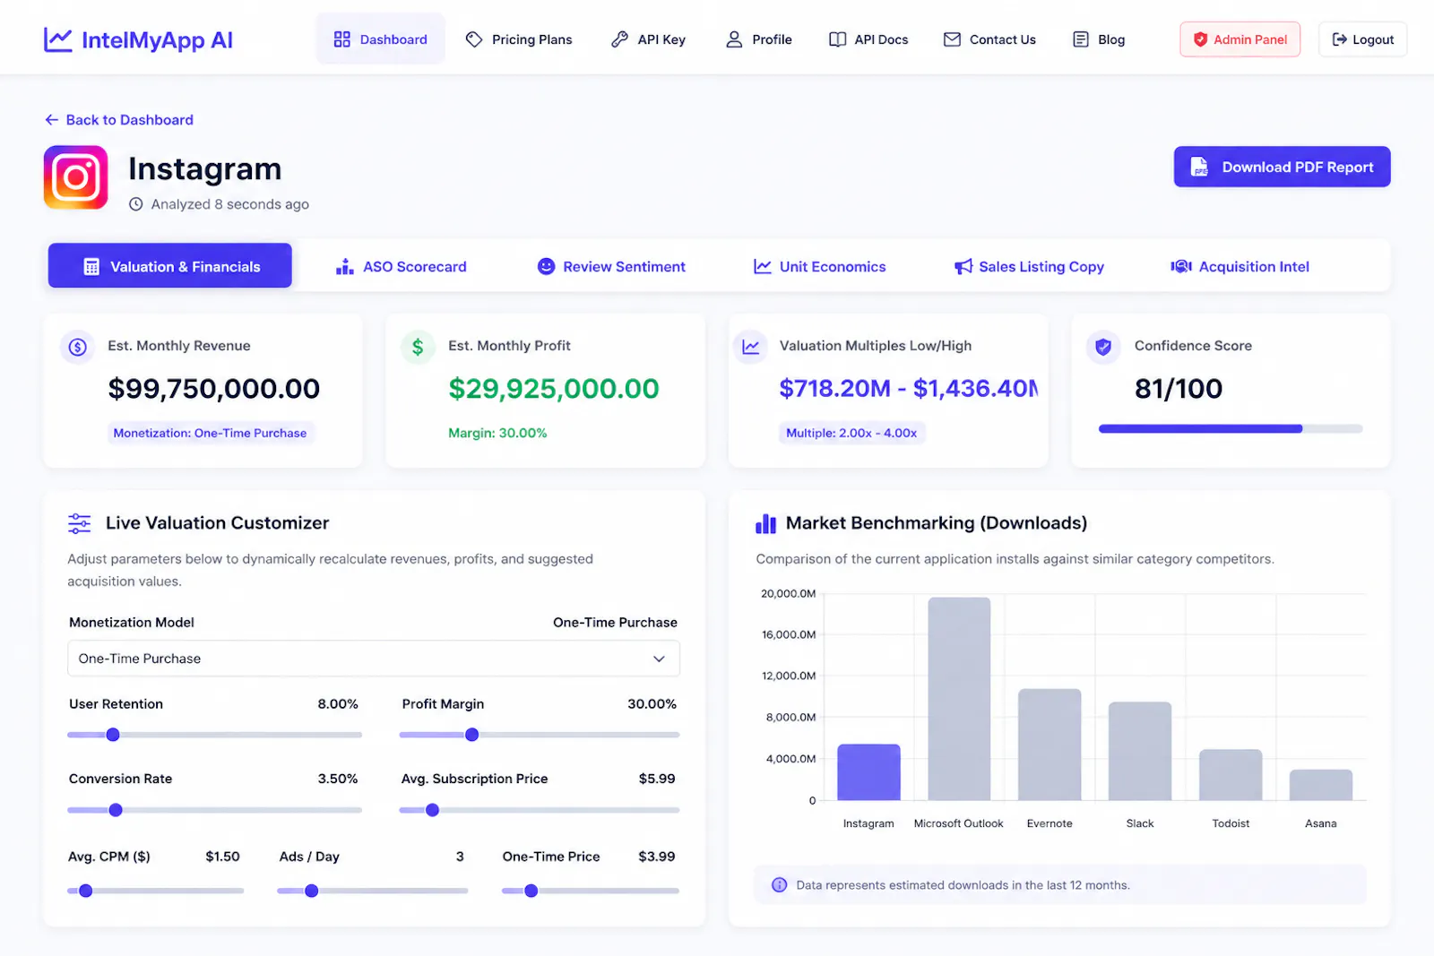Open the Blog link
The width and height of the screenshot is (1434, 956).
coord(1099,39)
